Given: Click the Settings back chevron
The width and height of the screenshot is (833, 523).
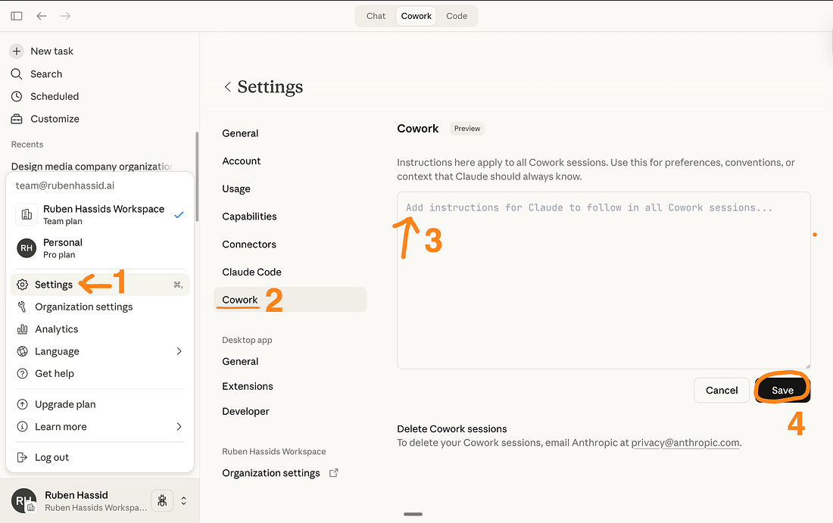Looking at the screenshot, I should pyautogui.click(x=227, y=86).
